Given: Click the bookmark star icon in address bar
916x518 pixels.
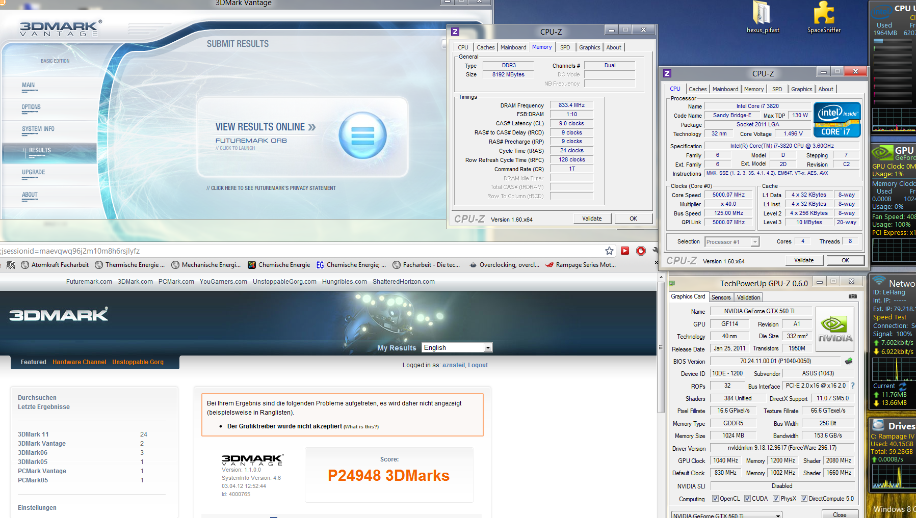Looking at the screenshot, I should 609,251.
